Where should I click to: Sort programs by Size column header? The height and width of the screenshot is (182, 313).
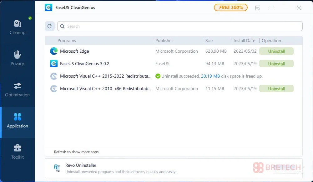click(209, 41)
